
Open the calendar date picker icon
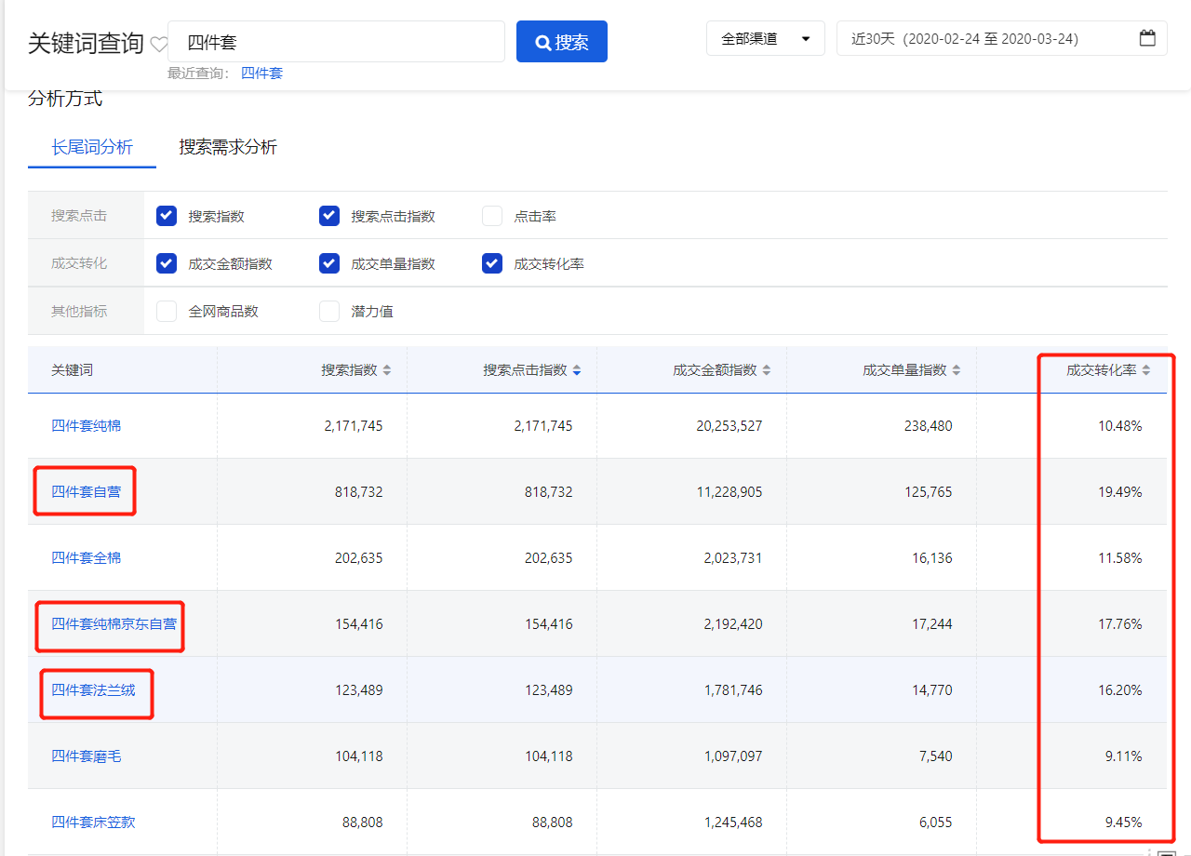pyautogui.click(x=1147, y=39)
